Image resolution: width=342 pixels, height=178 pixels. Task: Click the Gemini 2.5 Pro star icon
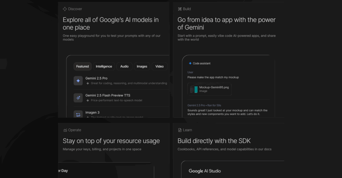(78, 81)
